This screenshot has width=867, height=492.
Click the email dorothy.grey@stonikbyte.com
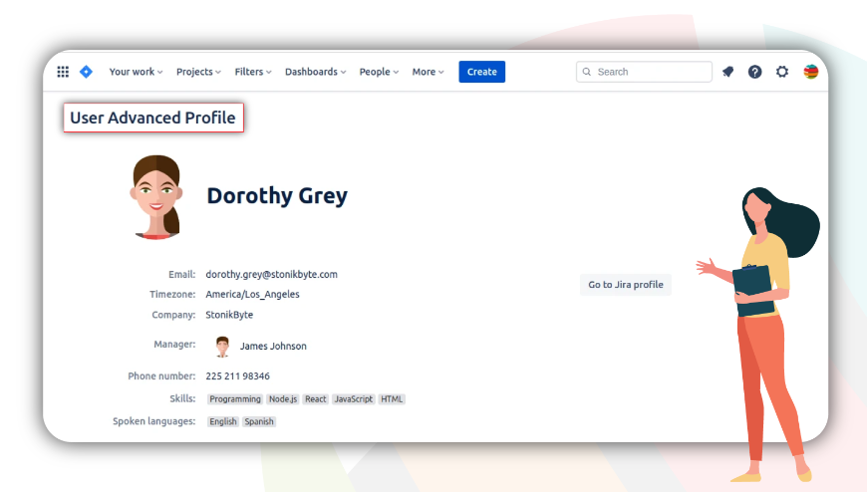click(x=271, y=274)
